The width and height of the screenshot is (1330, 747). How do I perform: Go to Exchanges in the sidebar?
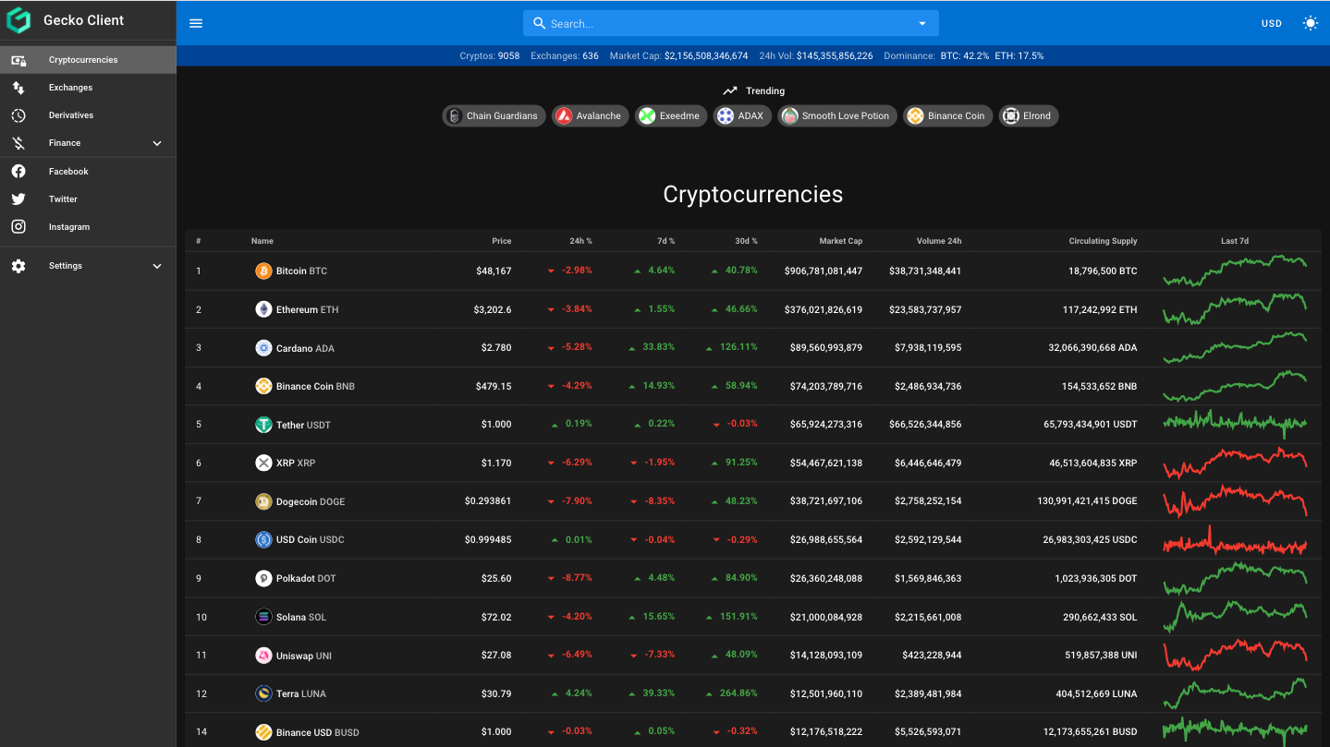(88, 88)
